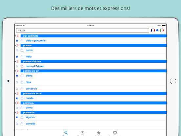Viewport: 181px width, 136px height.
Task: Remove the favorite star from 'mela'
Action: 17,57
